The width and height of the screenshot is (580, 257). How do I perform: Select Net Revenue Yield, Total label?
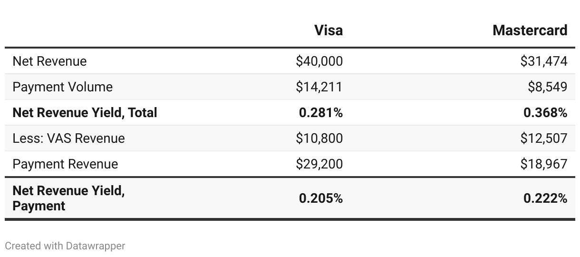(x=85, y=113)
